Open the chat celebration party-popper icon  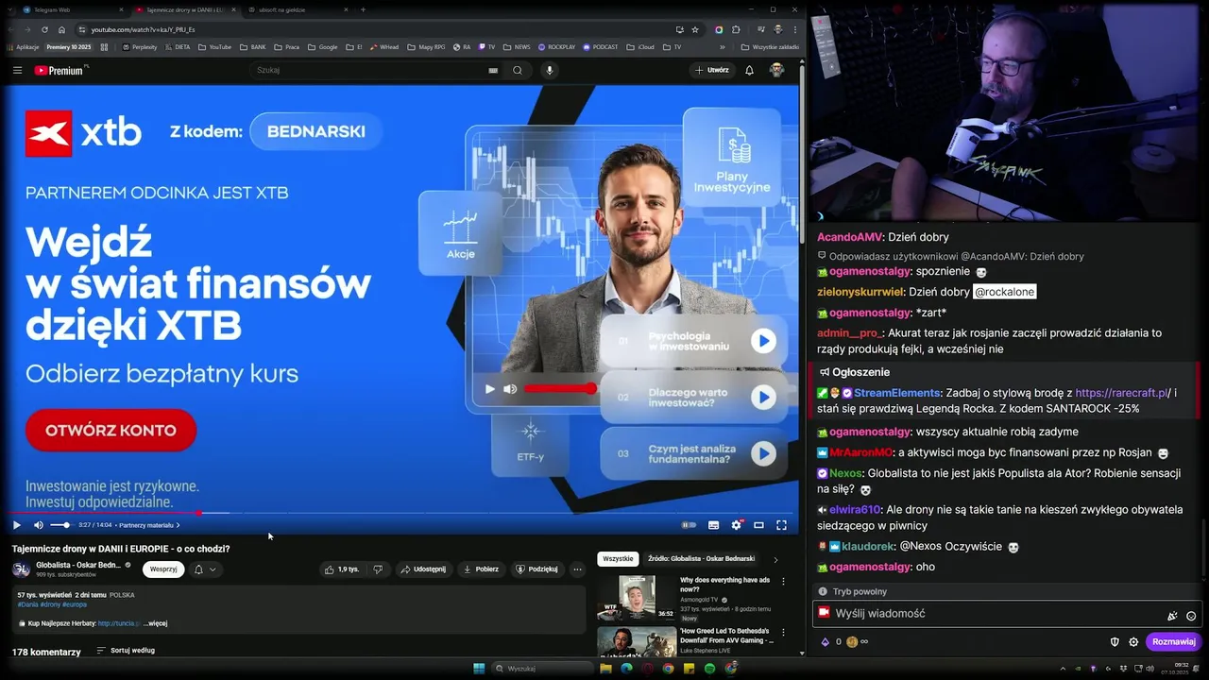click(x=1172, y=616)
